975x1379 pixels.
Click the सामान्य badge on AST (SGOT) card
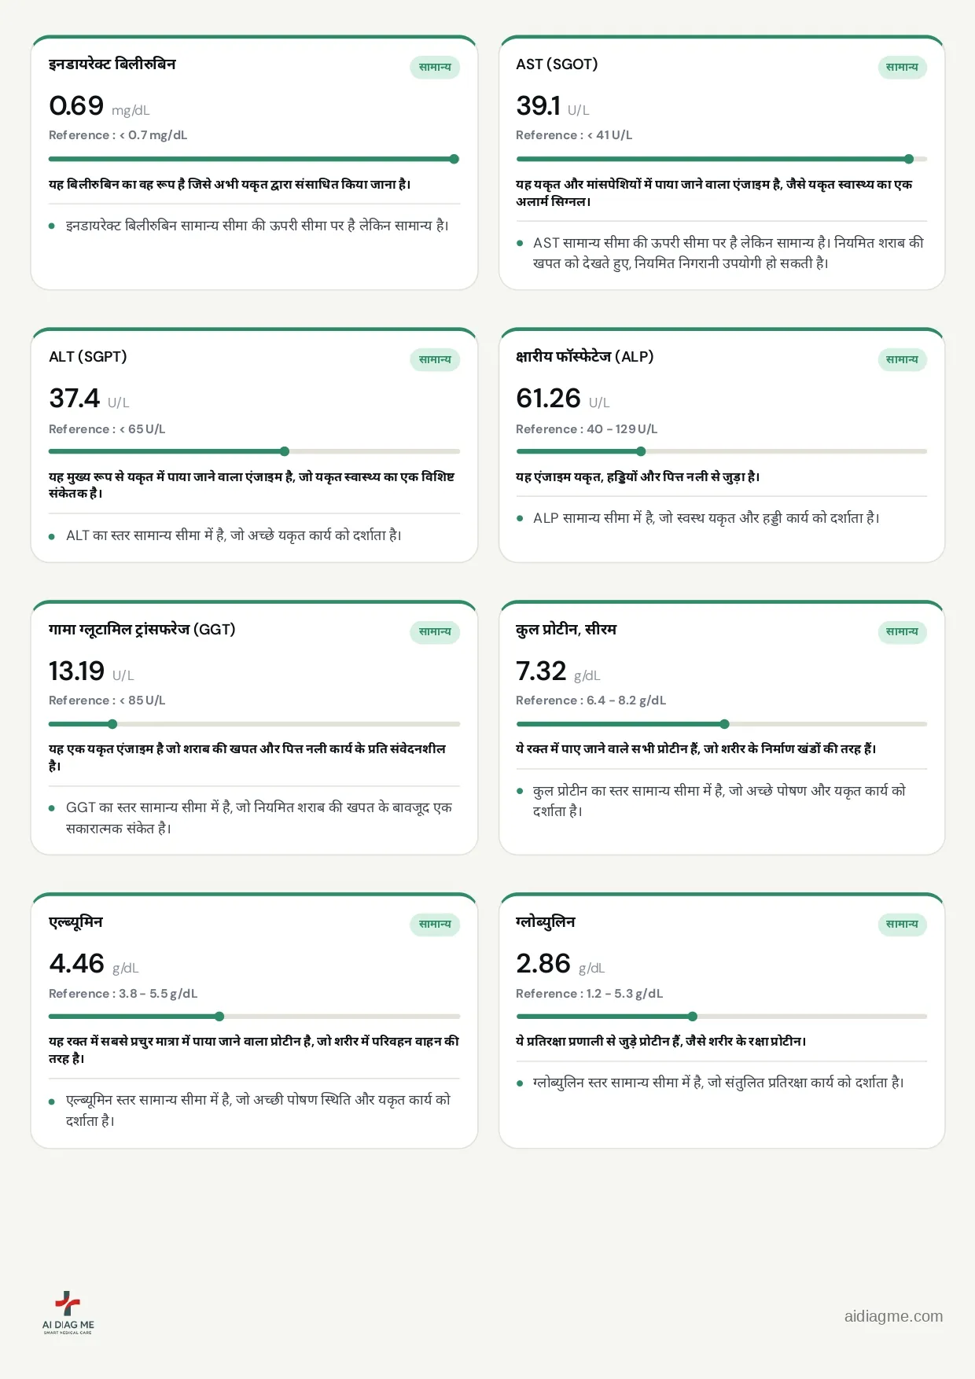(902, 68)
